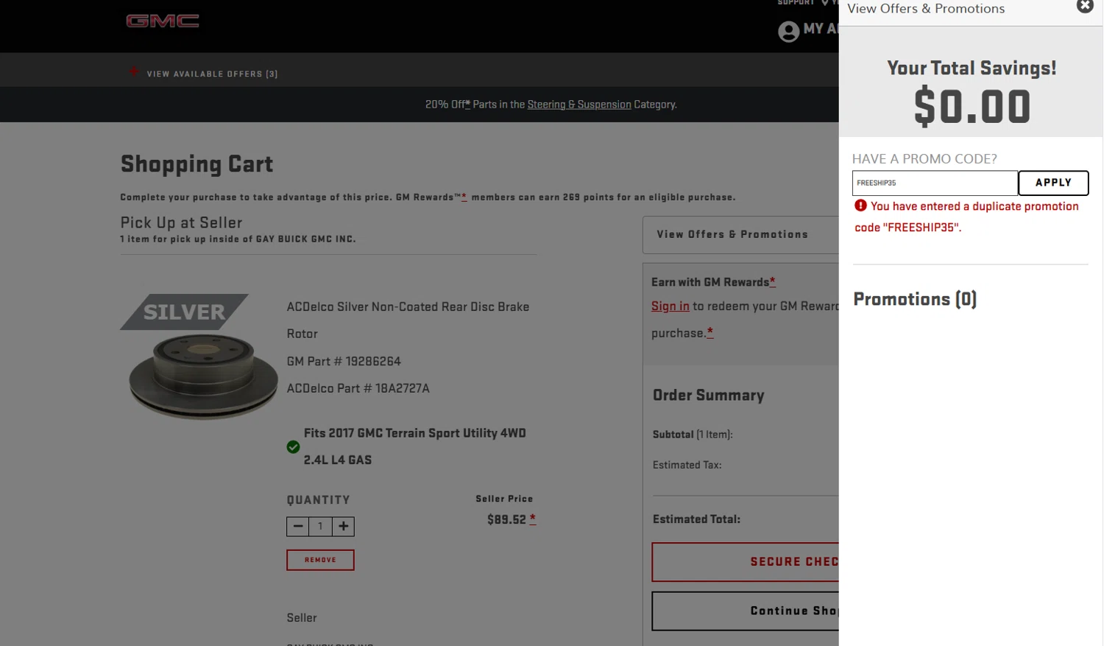Click the GM Part # 19286264 text
Image resolution: width=1104 pixels, height=646 pixels.
click(344, 361)
